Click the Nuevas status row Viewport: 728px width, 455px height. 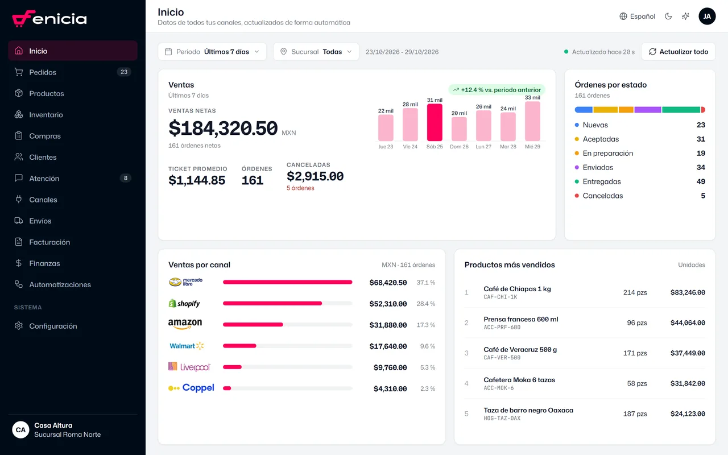[x=640, y=125]
